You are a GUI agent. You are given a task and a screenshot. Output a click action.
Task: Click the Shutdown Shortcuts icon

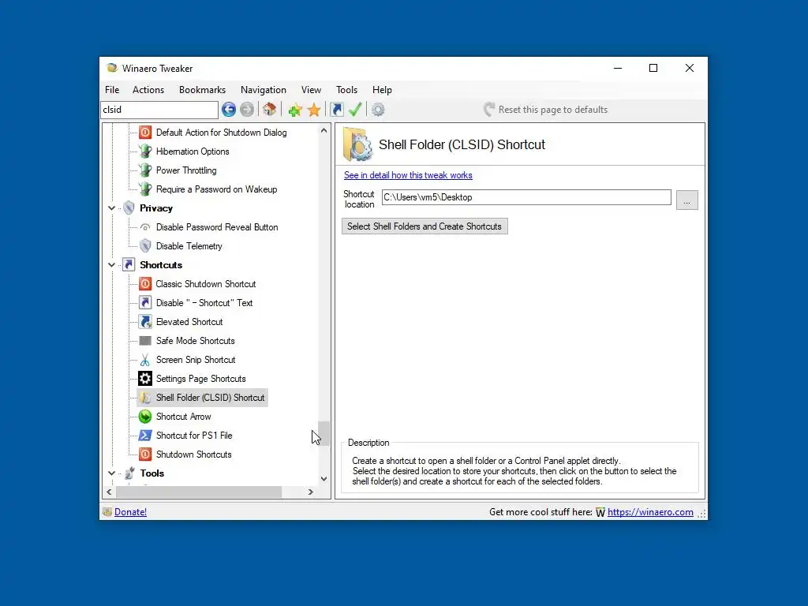click(145, 454)
